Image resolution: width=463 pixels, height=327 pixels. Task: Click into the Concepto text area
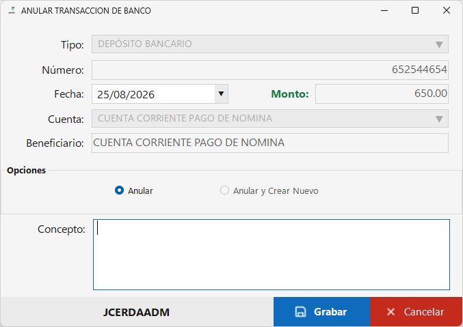(x=272, y=255)
